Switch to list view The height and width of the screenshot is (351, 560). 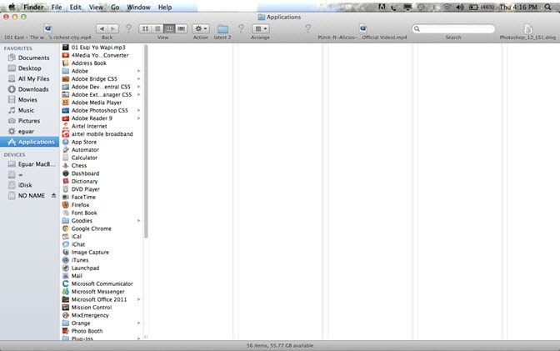click(157, 28)
